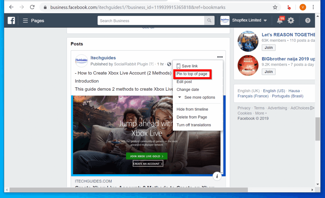The height and width of the screenshot is (198, 325).
Task: Click the globe audience icon on the post
Action: (x=169, y=64)
